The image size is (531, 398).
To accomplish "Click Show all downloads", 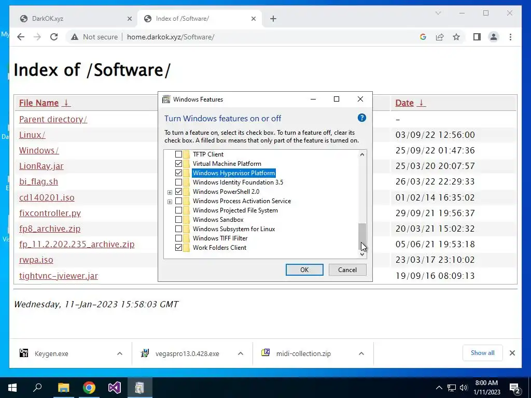I will 483,353.
